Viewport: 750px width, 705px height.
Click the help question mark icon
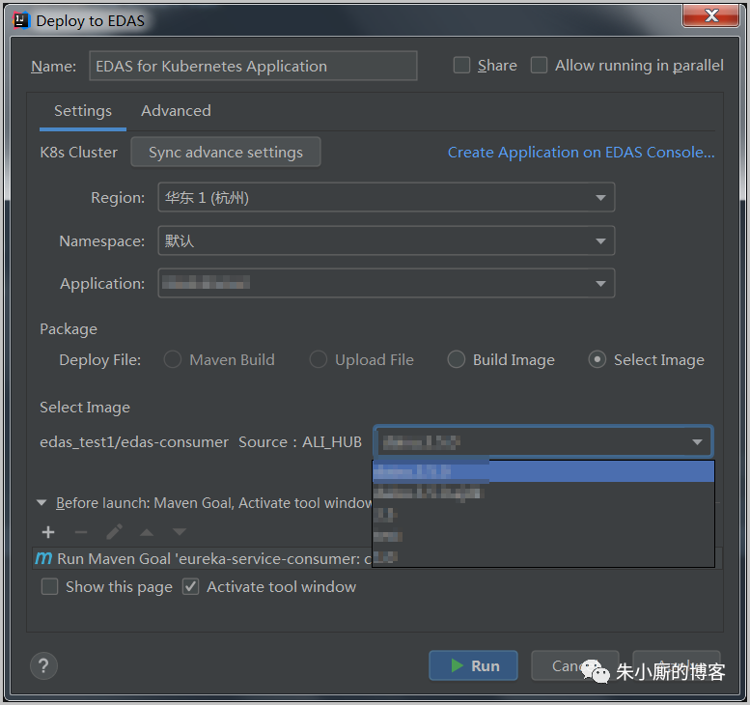[x=43, y=665]
